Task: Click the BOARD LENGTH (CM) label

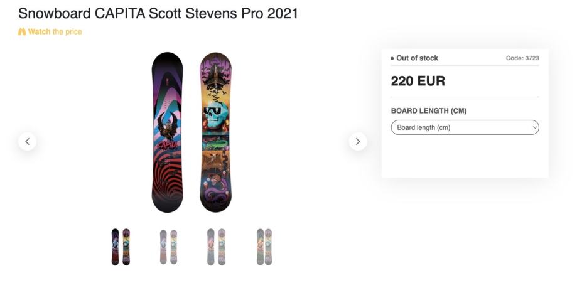Action: tap(429, 111)
